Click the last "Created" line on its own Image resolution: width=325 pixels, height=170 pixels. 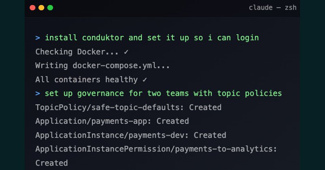[x=52, y=163]
